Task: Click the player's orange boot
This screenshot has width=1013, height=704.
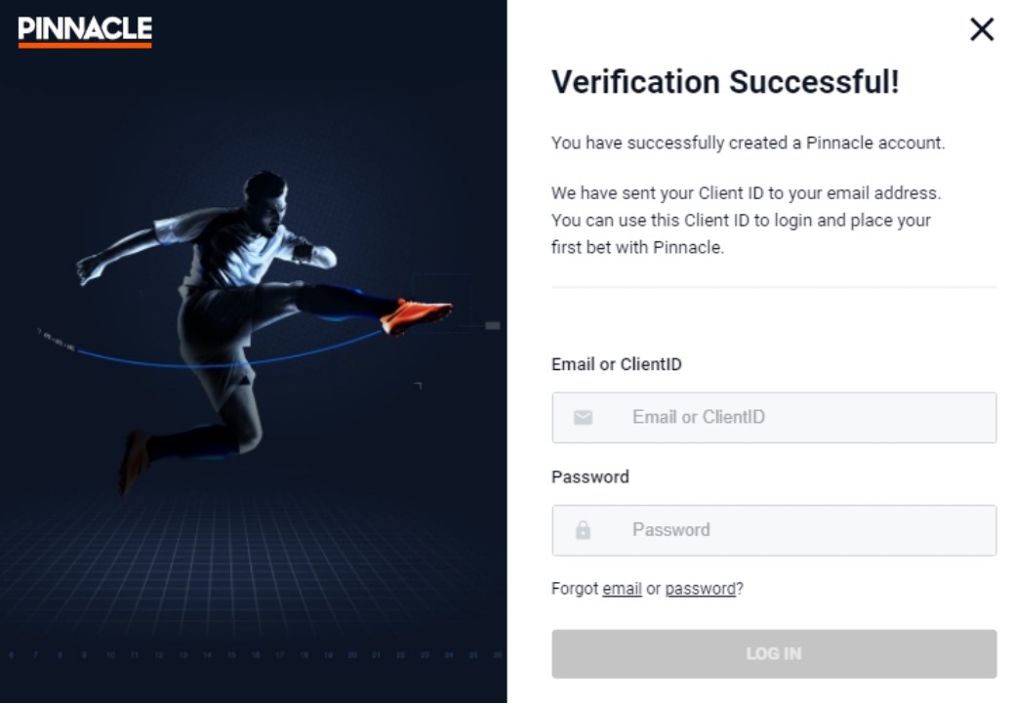Action: pyautogui.click(x=417, y=314)
